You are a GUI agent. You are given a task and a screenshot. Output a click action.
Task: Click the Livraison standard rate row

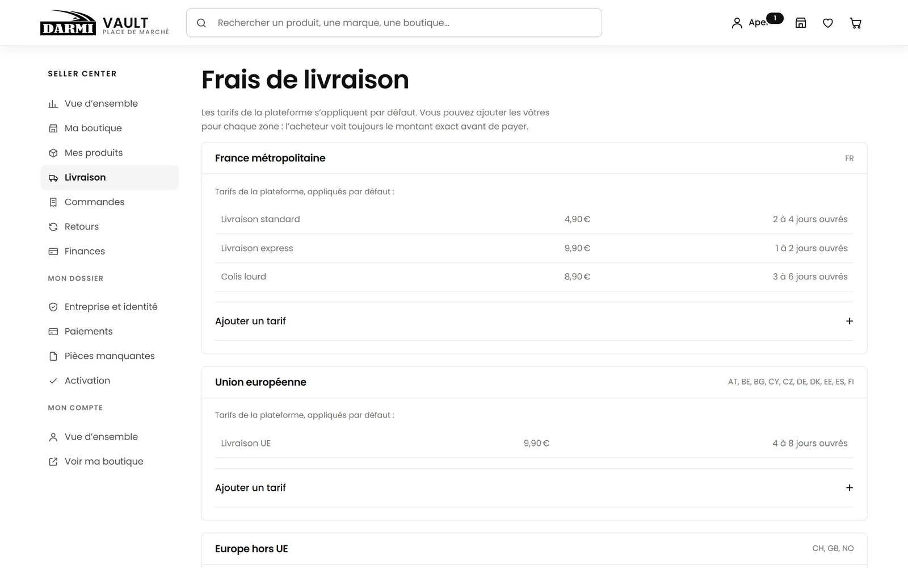534,219
